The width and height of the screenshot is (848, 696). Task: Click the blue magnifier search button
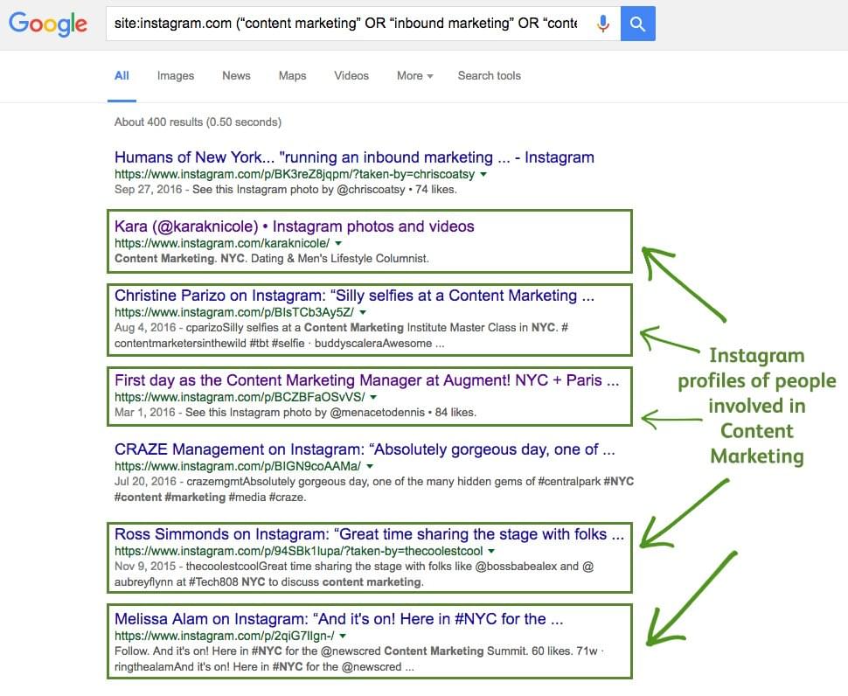637,24
